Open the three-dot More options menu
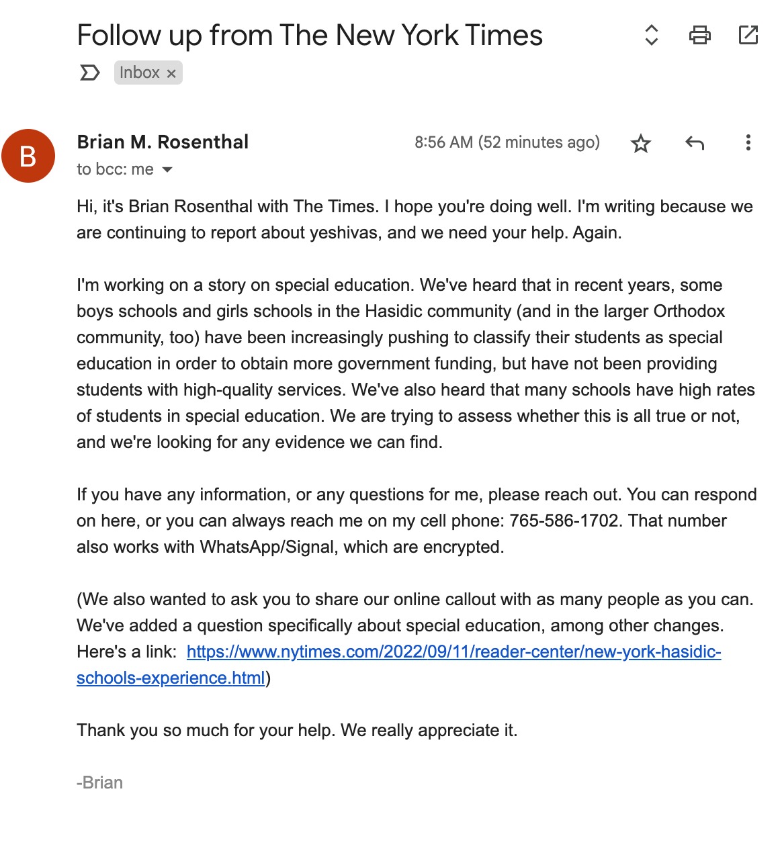782x857 pixels. click(x=748, y=142)
